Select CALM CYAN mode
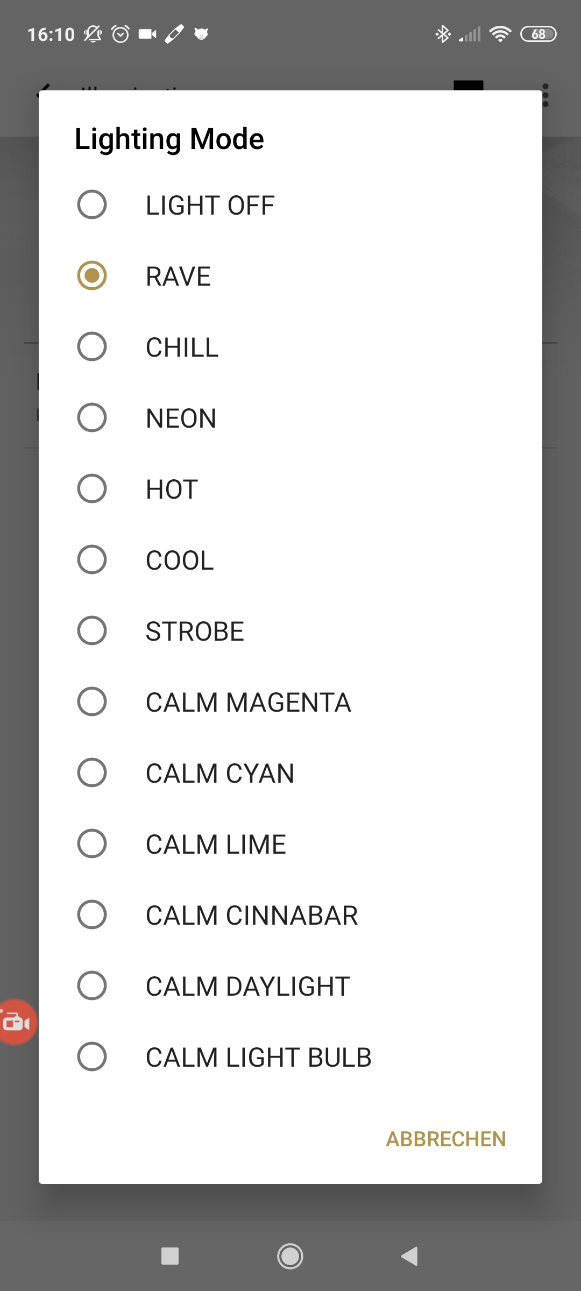 pos(290,773)
